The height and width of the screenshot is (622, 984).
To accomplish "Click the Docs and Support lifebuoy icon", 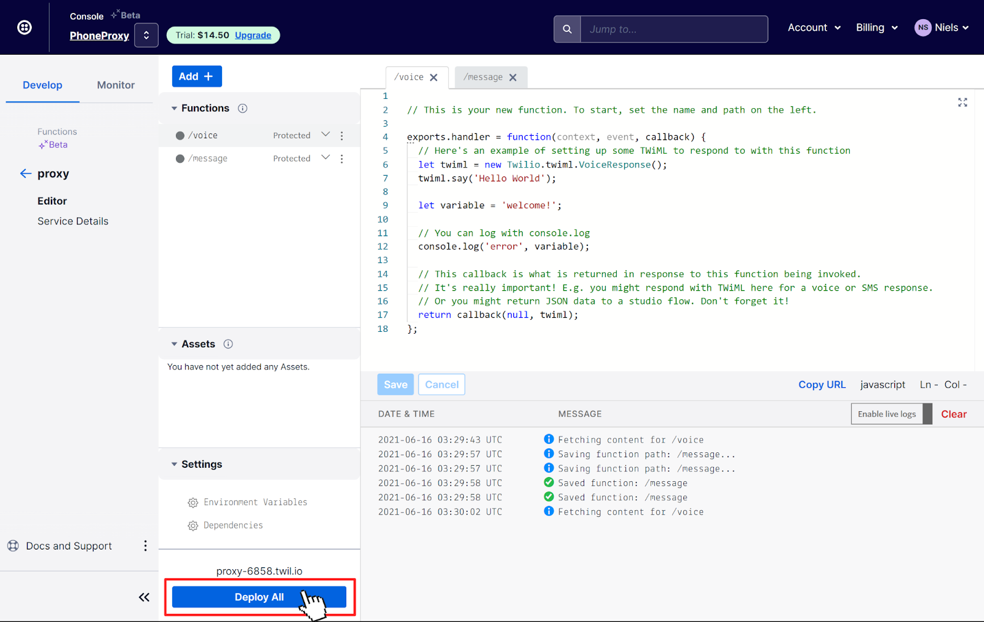I will pyautogui.click(x=13, y=546).
